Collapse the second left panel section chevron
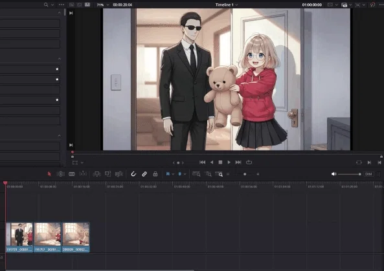This screenshot has width=384, height=271. pyautogui.click(x=60, y=59)
